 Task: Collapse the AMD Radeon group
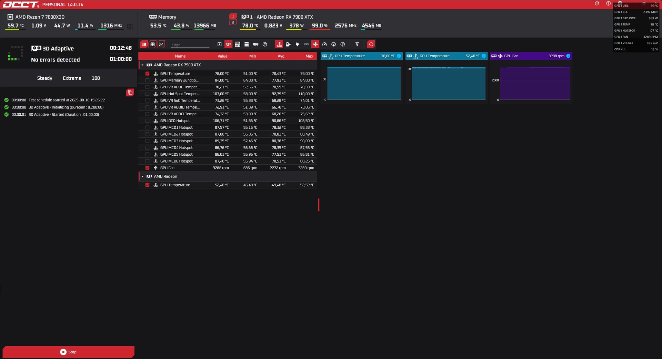coord(142,176)
